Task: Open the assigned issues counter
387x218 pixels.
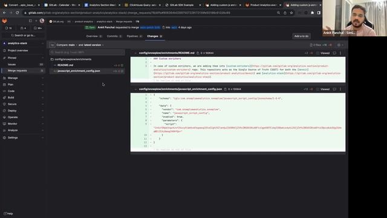Action: (8, 28)
